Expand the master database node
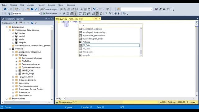The image size is (199, 112). tap(13, 33)
